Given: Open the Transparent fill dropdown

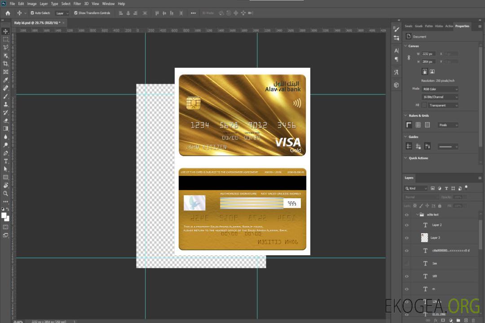Looking at the screenshot, I should 443,105.
